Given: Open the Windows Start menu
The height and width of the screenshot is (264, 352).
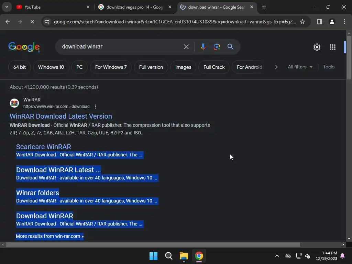Looking at the screenshot, I should 154,256.
